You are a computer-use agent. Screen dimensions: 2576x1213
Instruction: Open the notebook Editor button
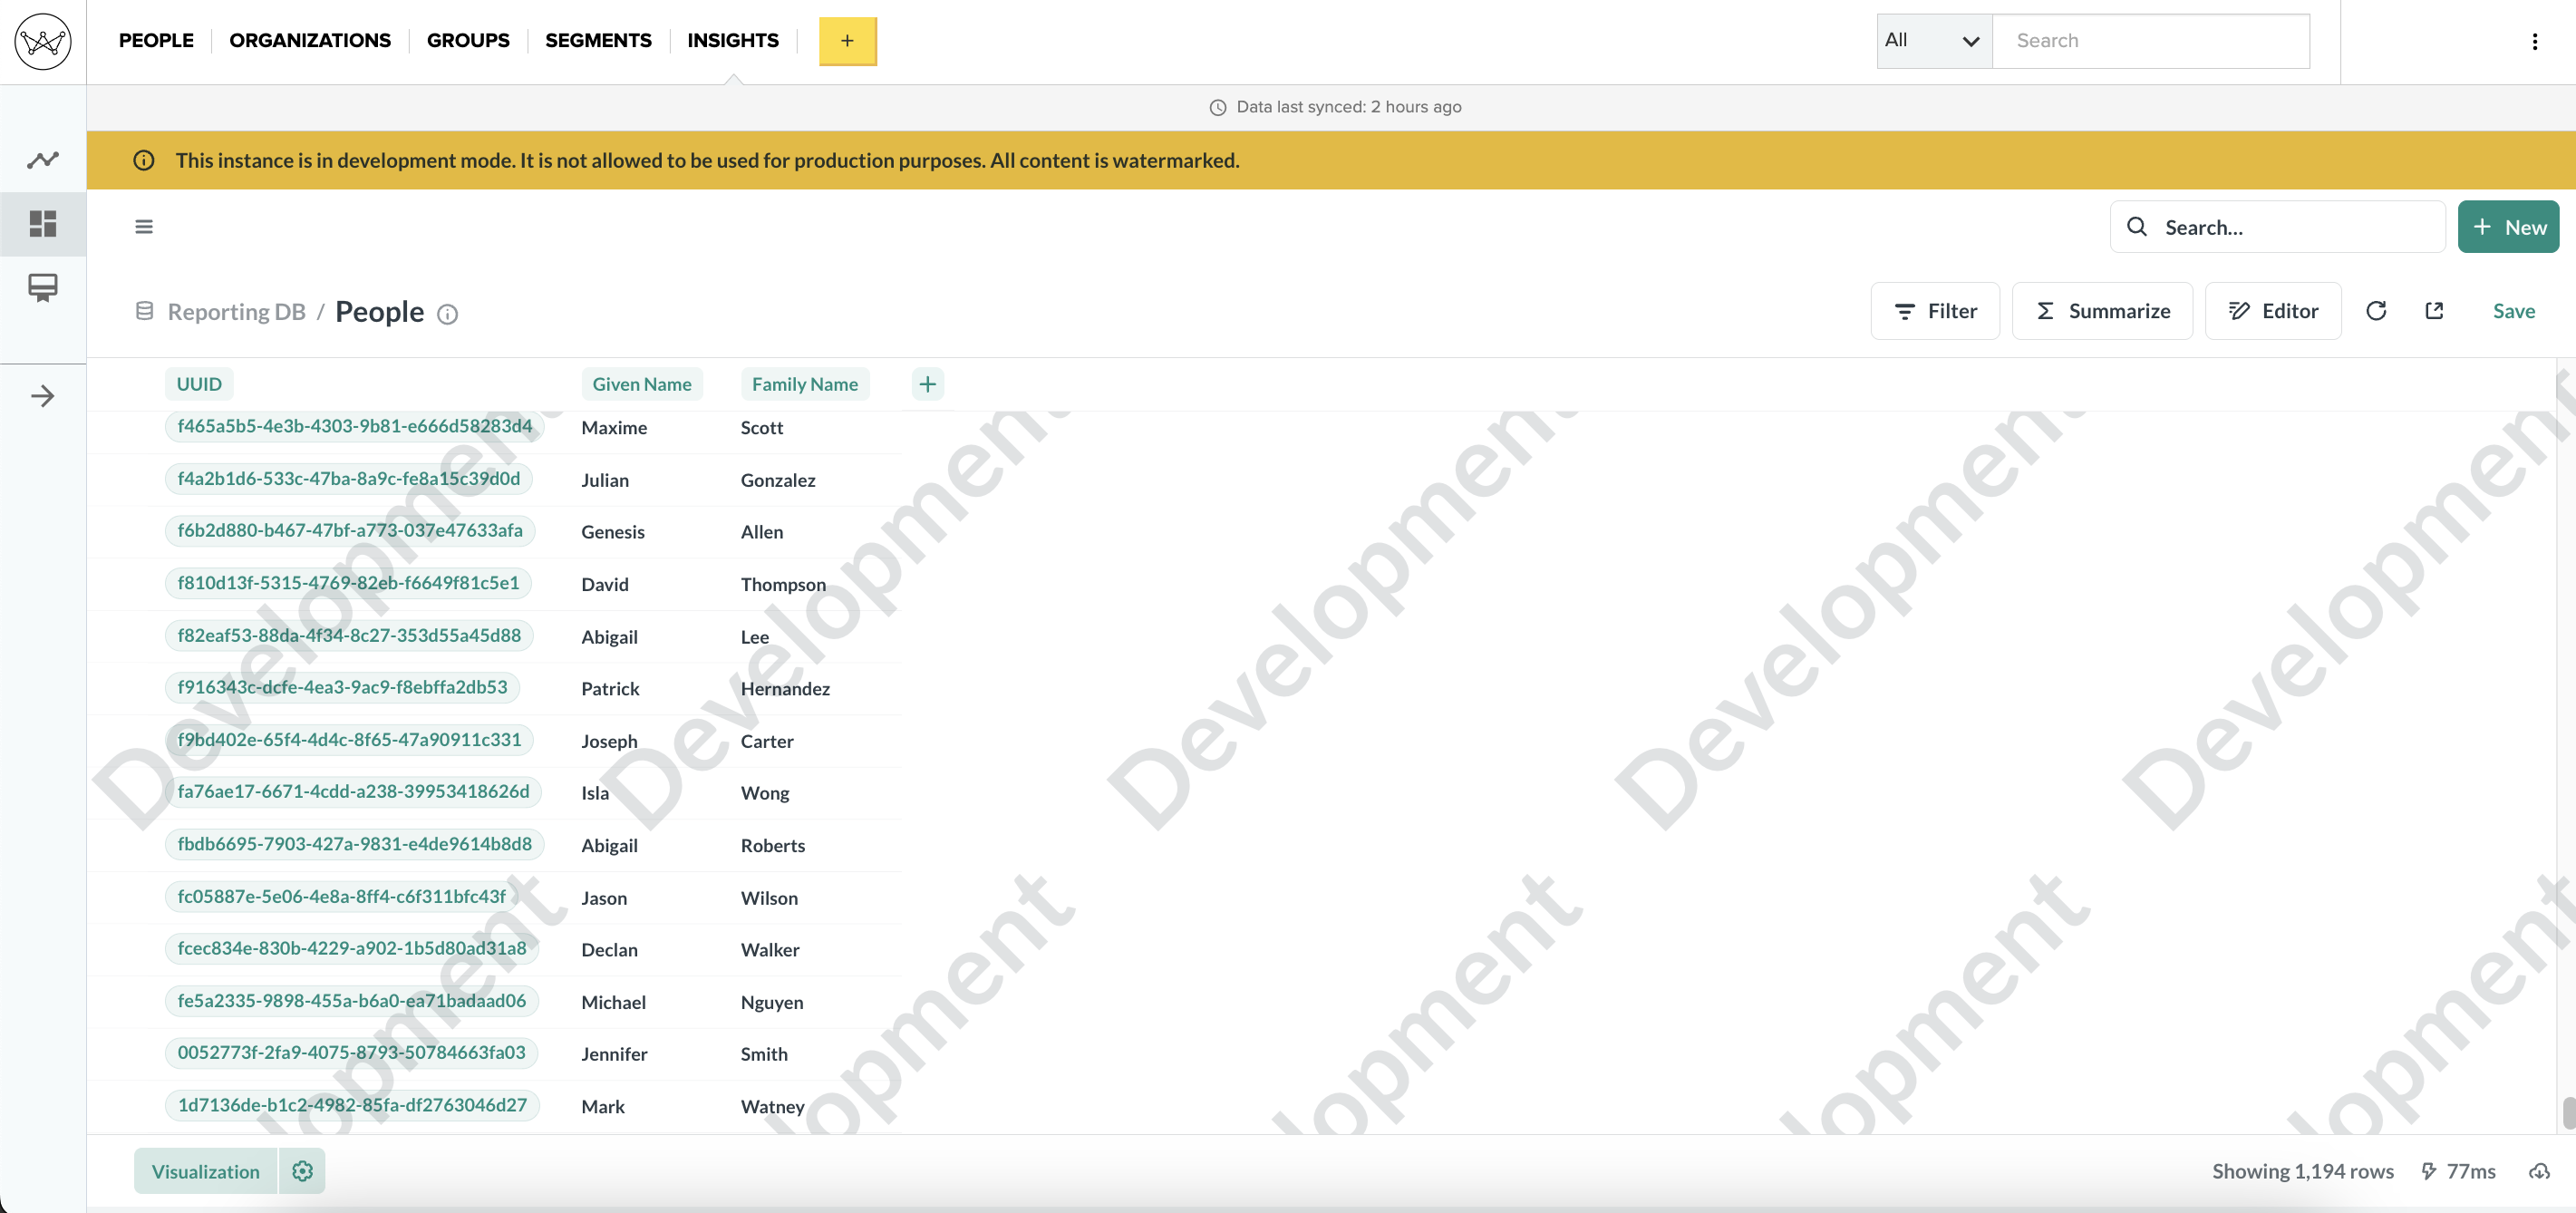(2273, 311)
